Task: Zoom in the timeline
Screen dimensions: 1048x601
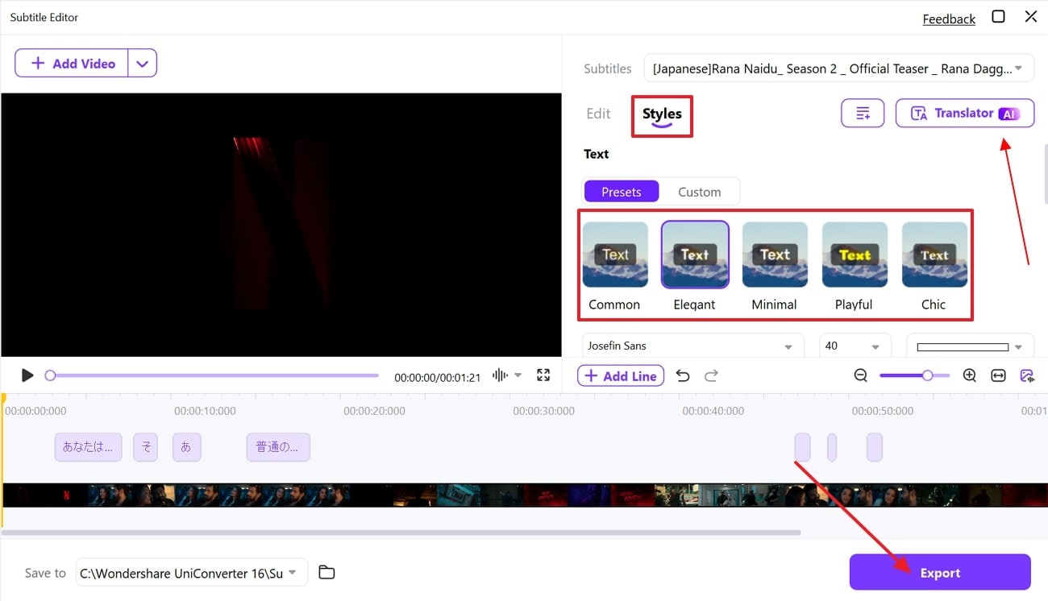Action: coord(970,375)
